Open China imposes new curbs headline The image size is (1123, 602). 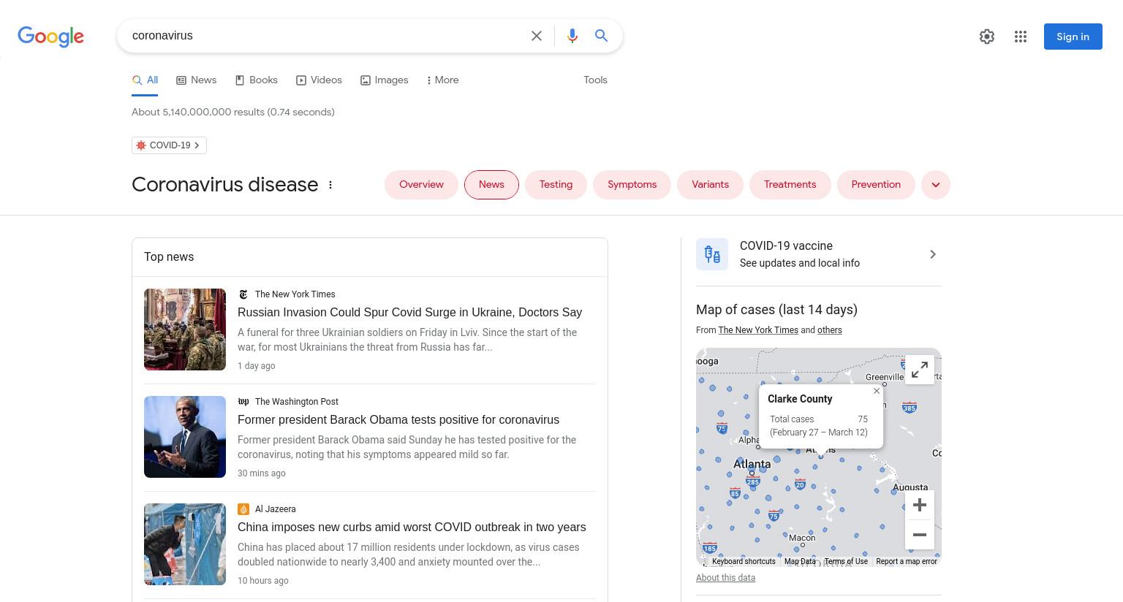tap(412, 527)
